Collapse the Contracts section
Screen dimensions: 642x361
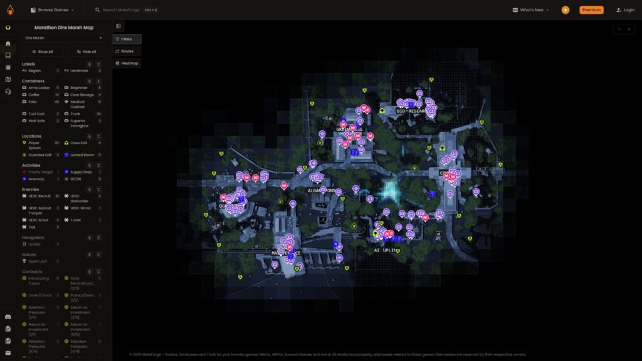pyautogui.click(x=98, y=272)
